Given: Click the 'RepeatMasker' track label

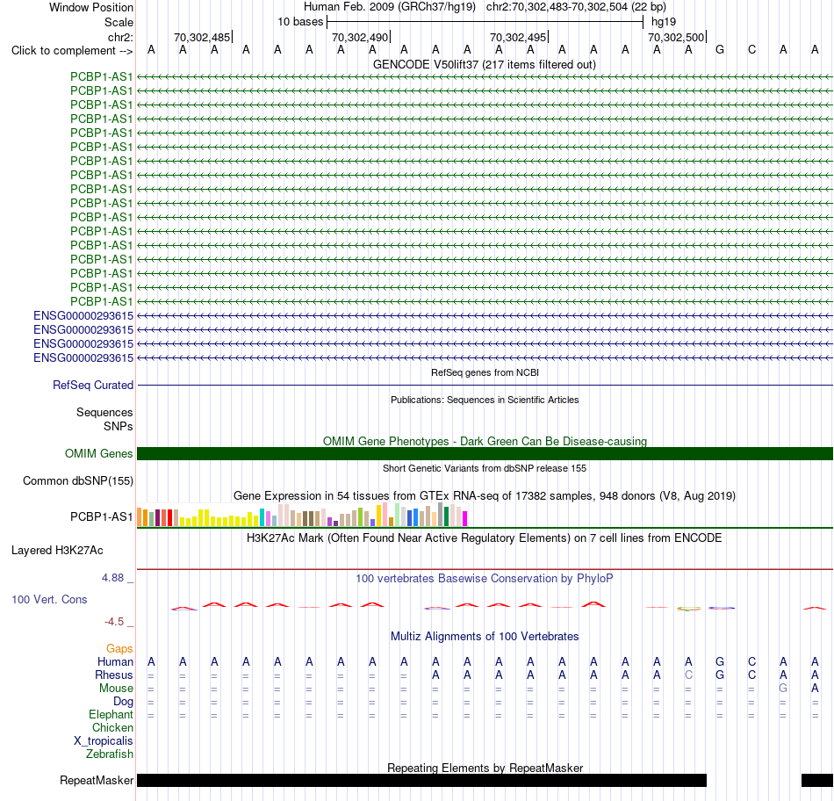Looking at the screenshot, I should click(x=97, y=780).
